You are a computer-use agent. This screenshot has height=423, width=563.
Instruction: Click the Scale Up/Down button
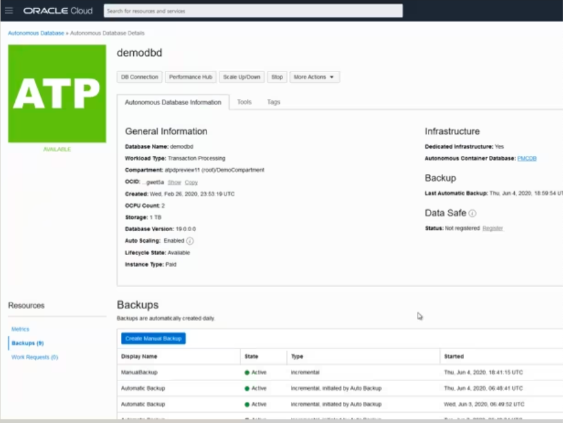coord(241,77)
